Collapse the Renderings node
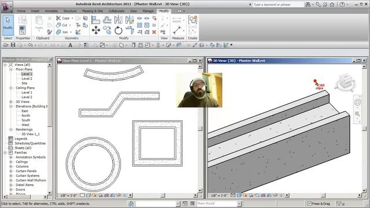Viewport: 370px width, 208px height. pyautogui.click(x=11, y=129)
